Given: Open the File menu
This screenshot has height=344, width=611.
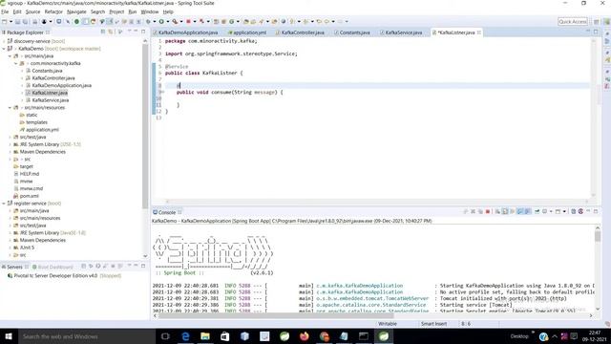Looking at the screenshot, I should tap(5, 11).
